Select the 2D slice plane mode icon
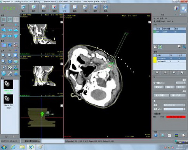188x150 pixels. point(4,45)
